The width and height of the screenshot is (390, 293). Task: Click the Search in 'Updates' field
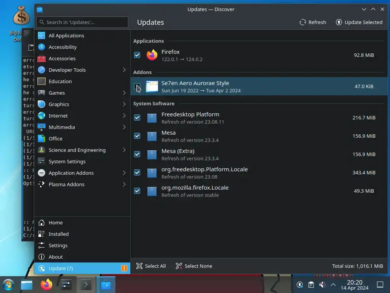pyautogui.click(x=82, y=23)
